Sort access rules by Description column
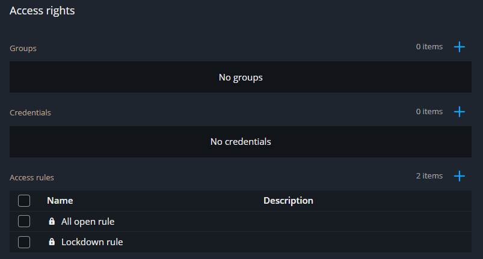This screenshot has height=259, width=483. (288, 201)
